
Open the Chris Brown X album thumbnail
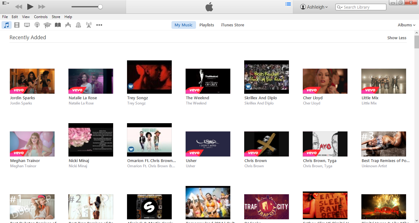tap(267, 144)
